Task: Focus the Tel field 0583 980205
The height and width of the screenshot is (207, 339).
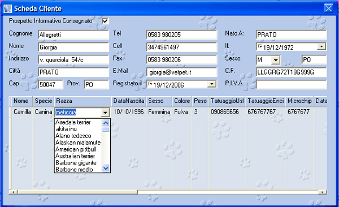Action: coord(181,34)
